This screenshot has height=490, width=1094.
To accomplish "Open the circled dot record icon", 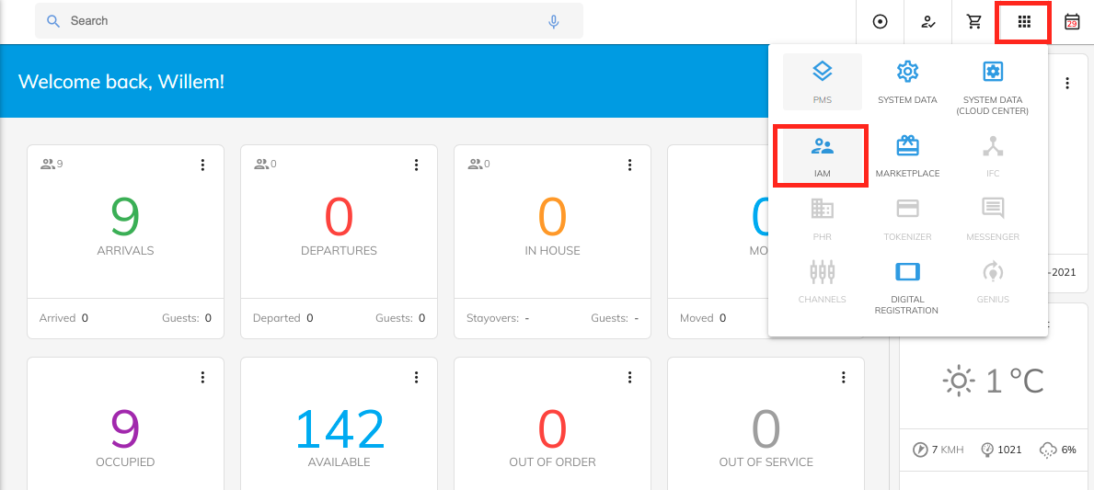I will point(880,22).
